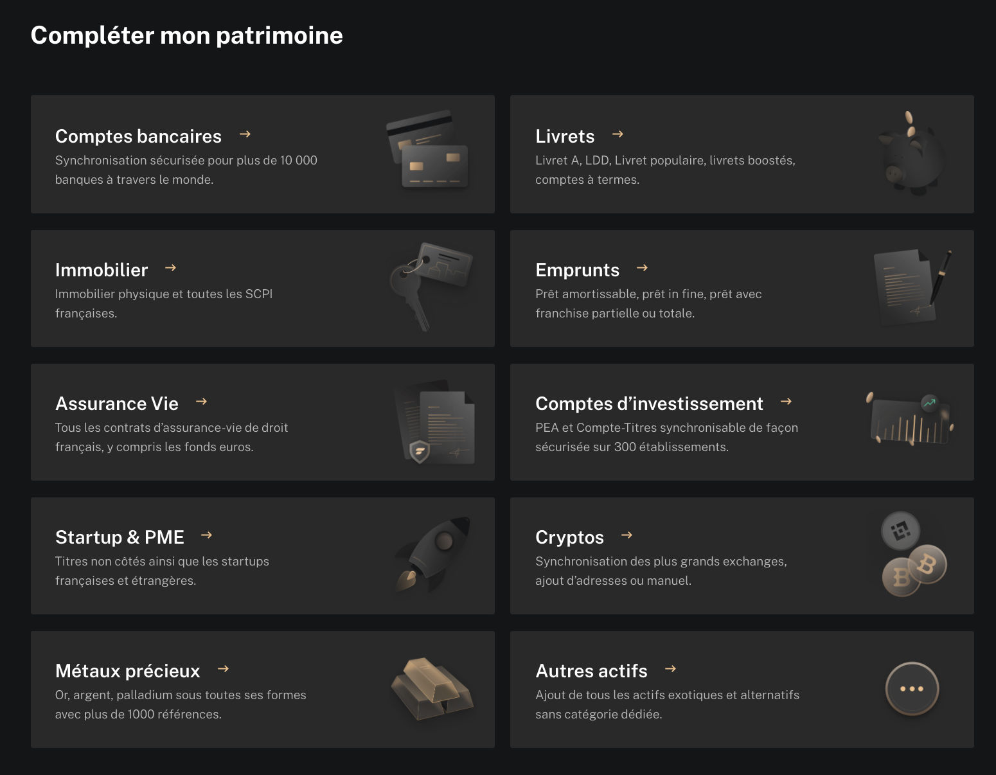Click the three-dots circle icon
The image size is (996, 775).
coord(912,689)
